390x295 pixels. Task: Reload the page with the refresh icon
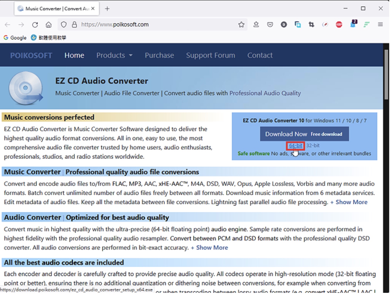pos(35,25)
